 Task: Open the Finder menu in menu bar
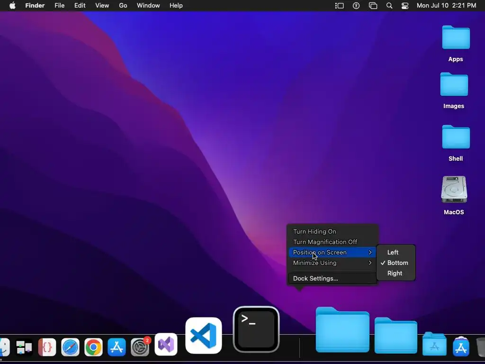click(35, 6)
